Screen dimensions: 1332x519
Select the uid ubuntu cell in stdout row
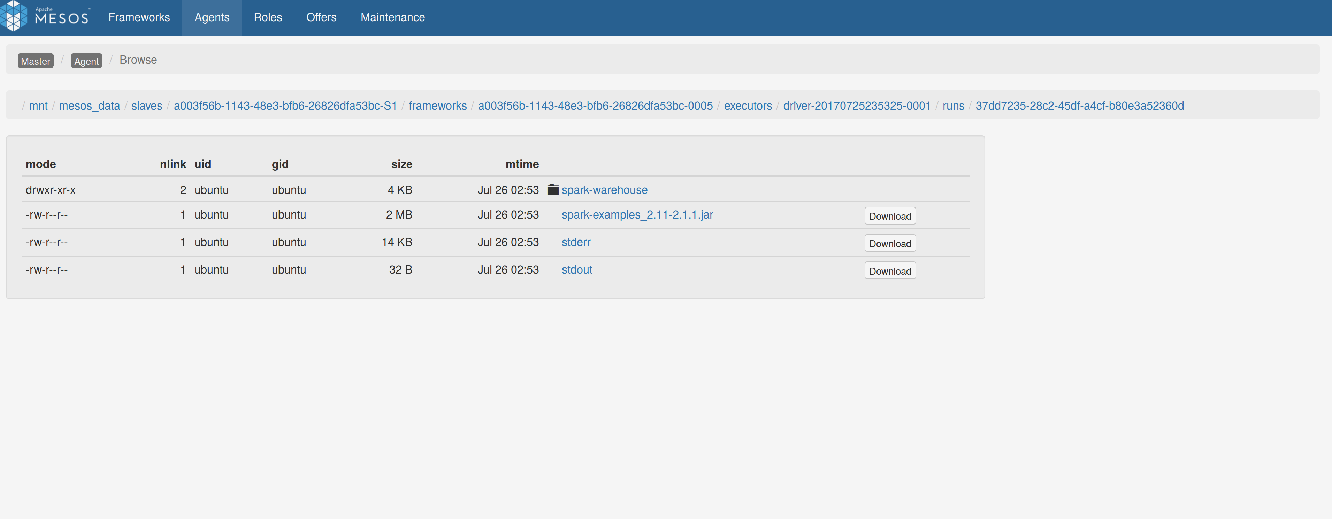pos(212,269)
